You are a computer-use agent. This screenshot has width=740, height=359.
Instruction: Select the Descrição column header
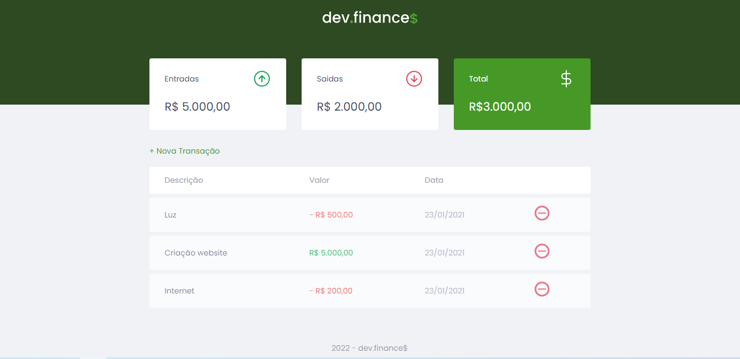(x=184, y=180)
